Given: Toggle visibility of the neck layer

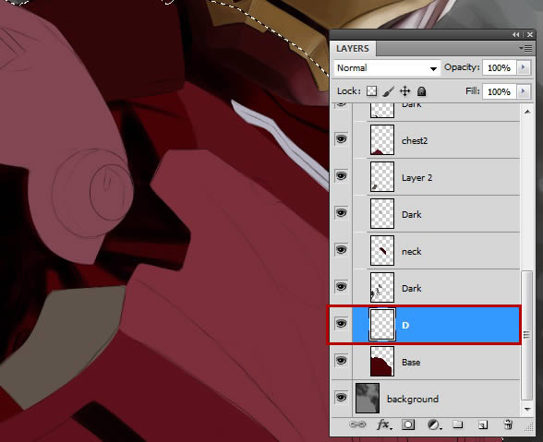Looking at the screenshot, I should tap(341, 249).
